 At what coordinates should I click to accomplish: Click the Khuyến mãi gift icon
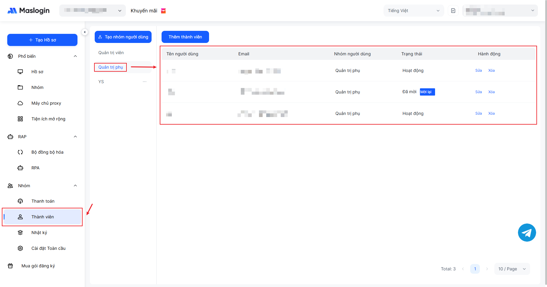coord(163,11)
